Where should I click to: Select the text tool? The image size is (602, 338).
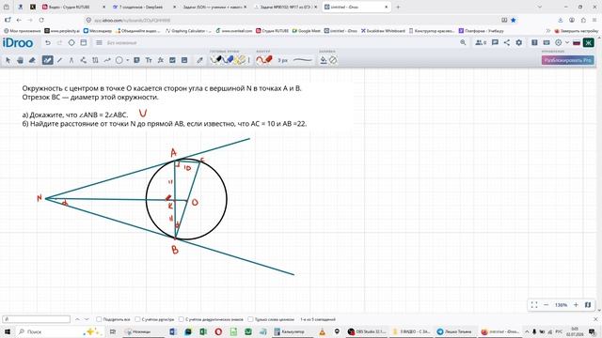pyautogui.click(x=149, y=60)
